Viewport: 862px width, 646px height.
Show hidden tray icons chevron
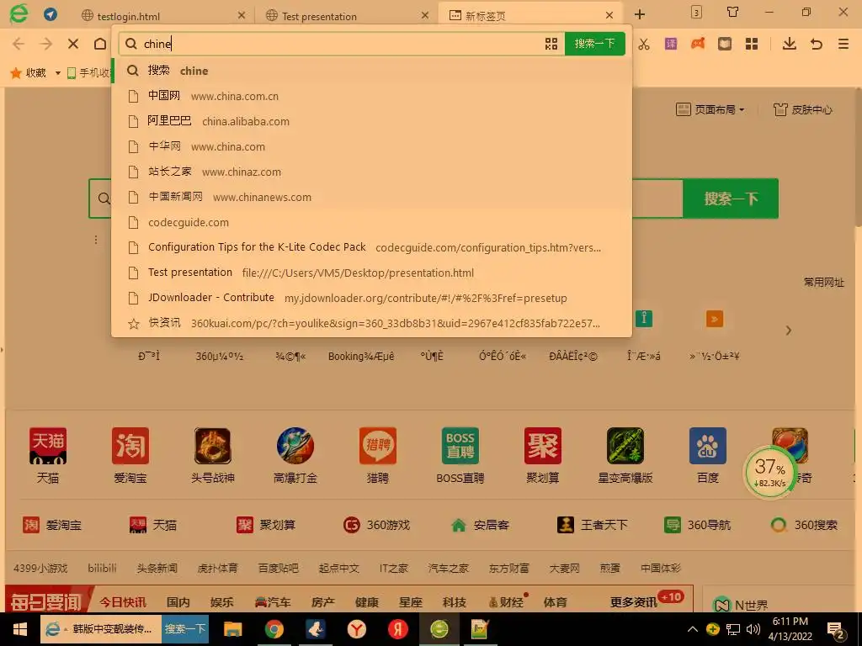[693, 629]
